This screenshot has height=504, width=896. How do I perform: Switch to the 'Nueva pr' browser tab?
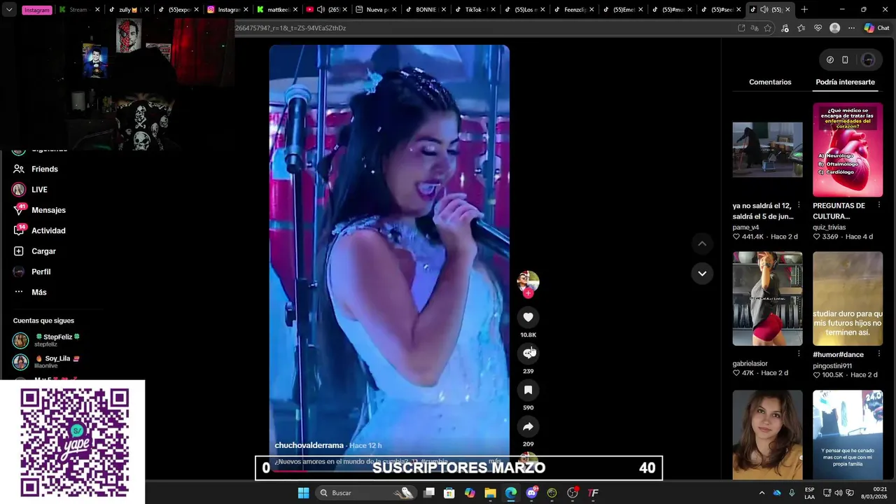pos(377,10)
